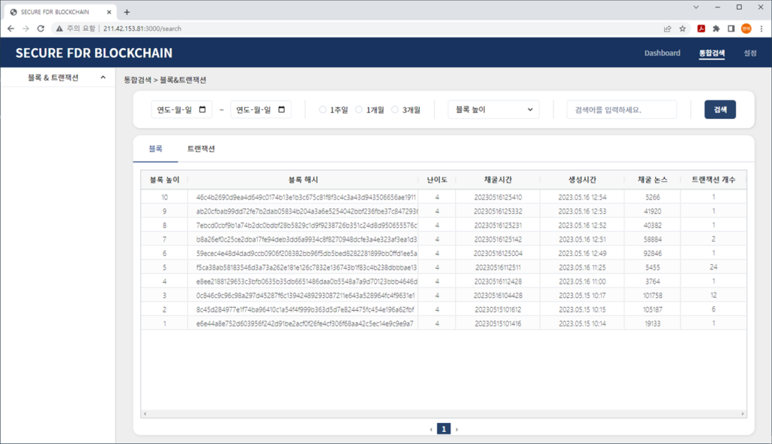Open the Chrome three-dot menu
The height and width of the screenshot is (444, 772).
click(x=761, y=29)
